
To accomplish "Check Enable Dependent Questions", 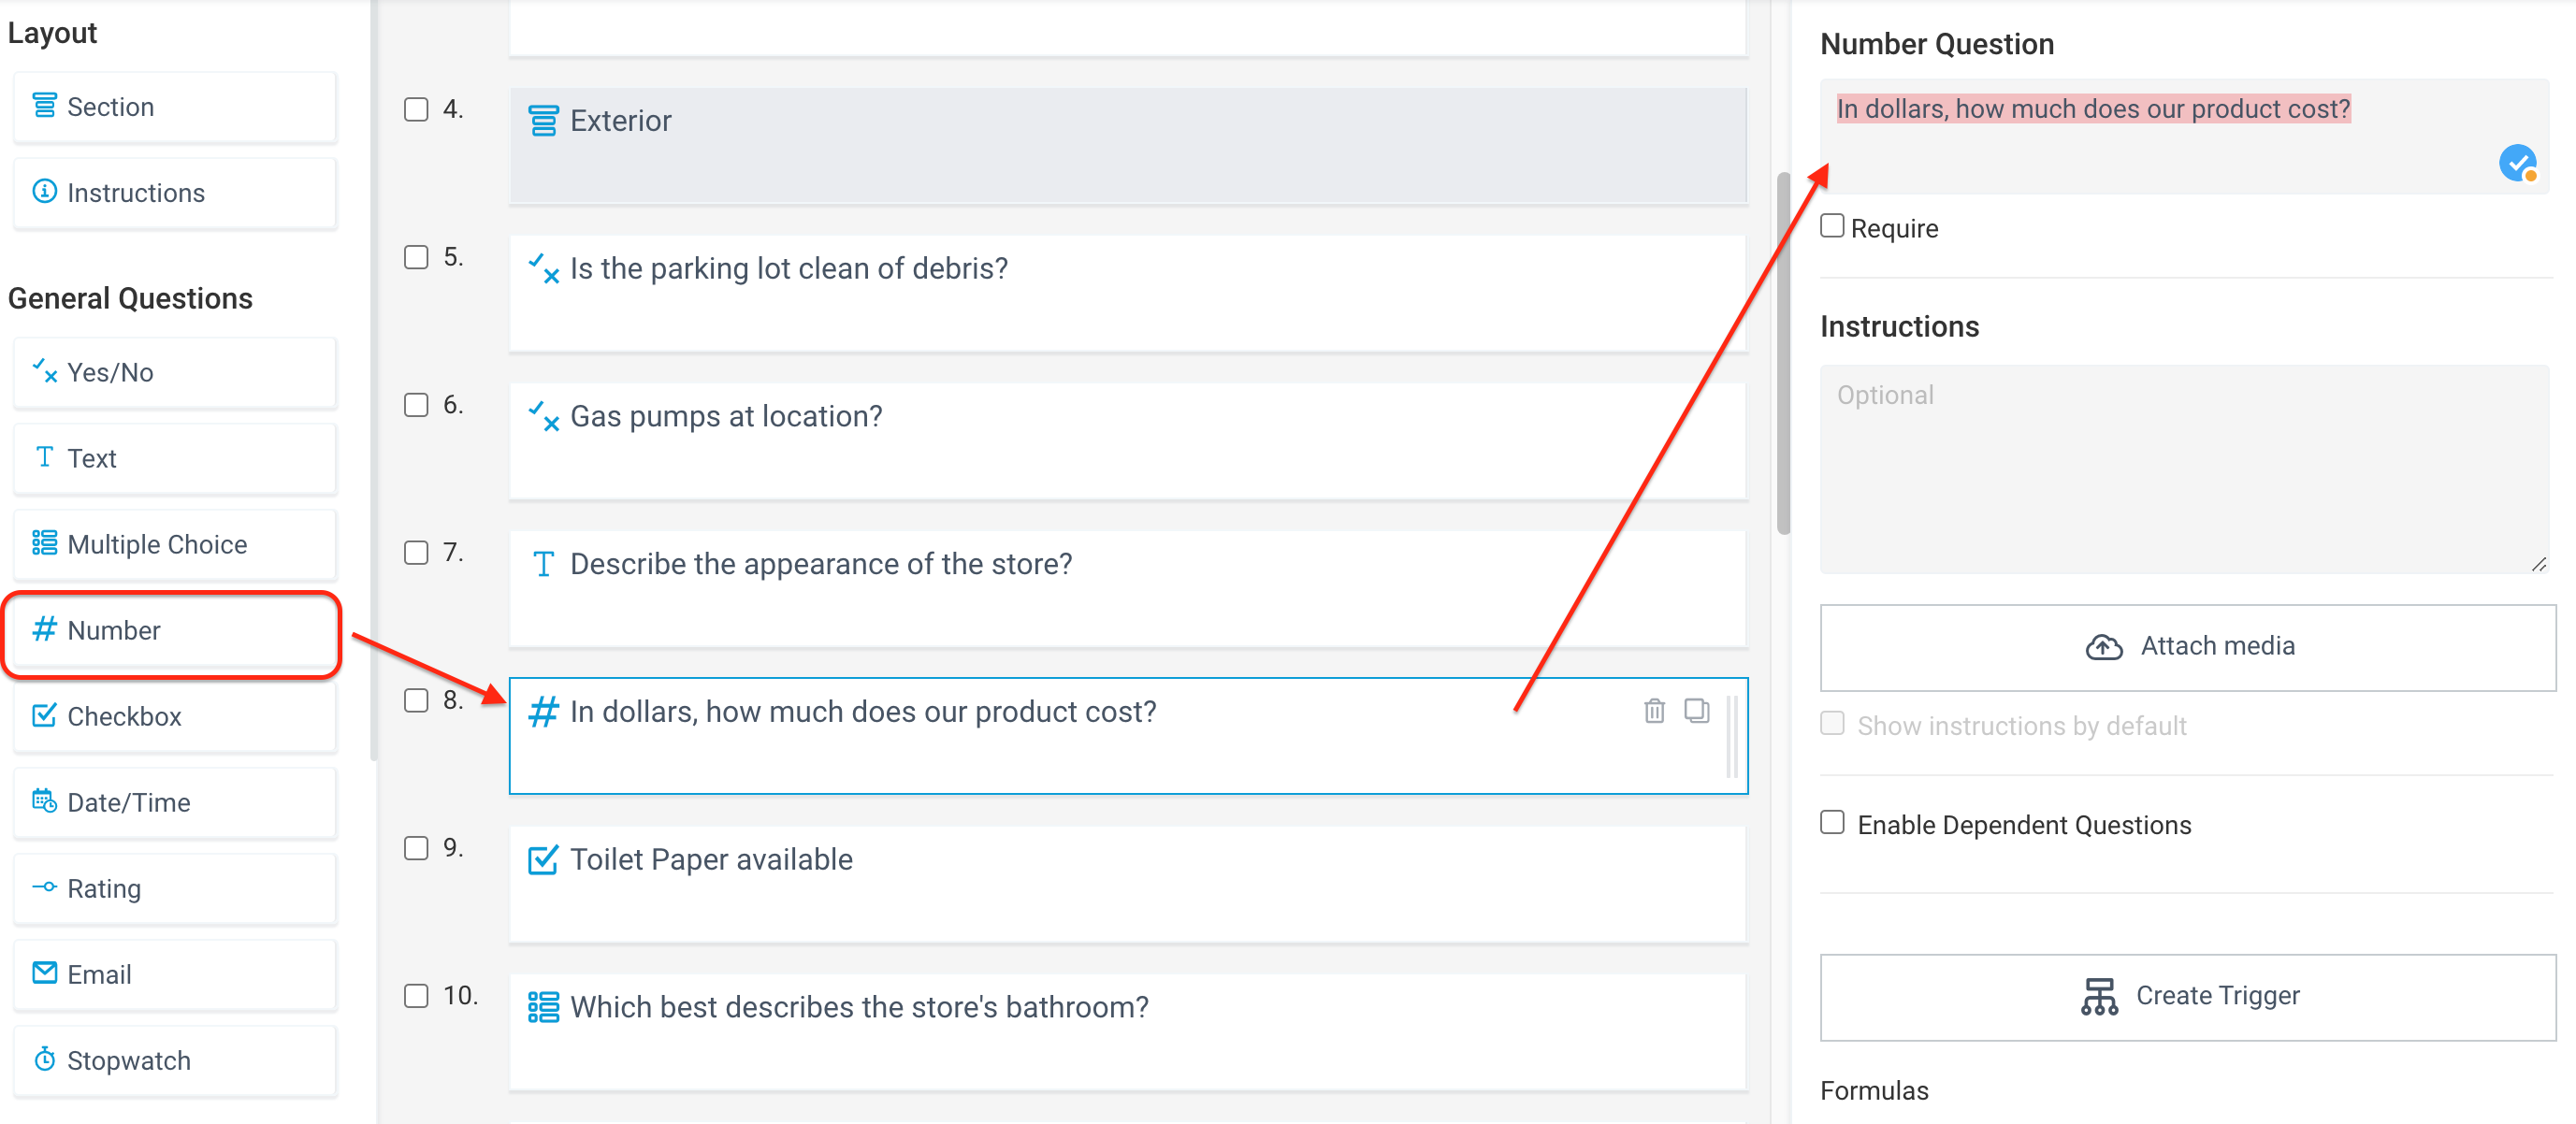I will (x=1833, y=822).
